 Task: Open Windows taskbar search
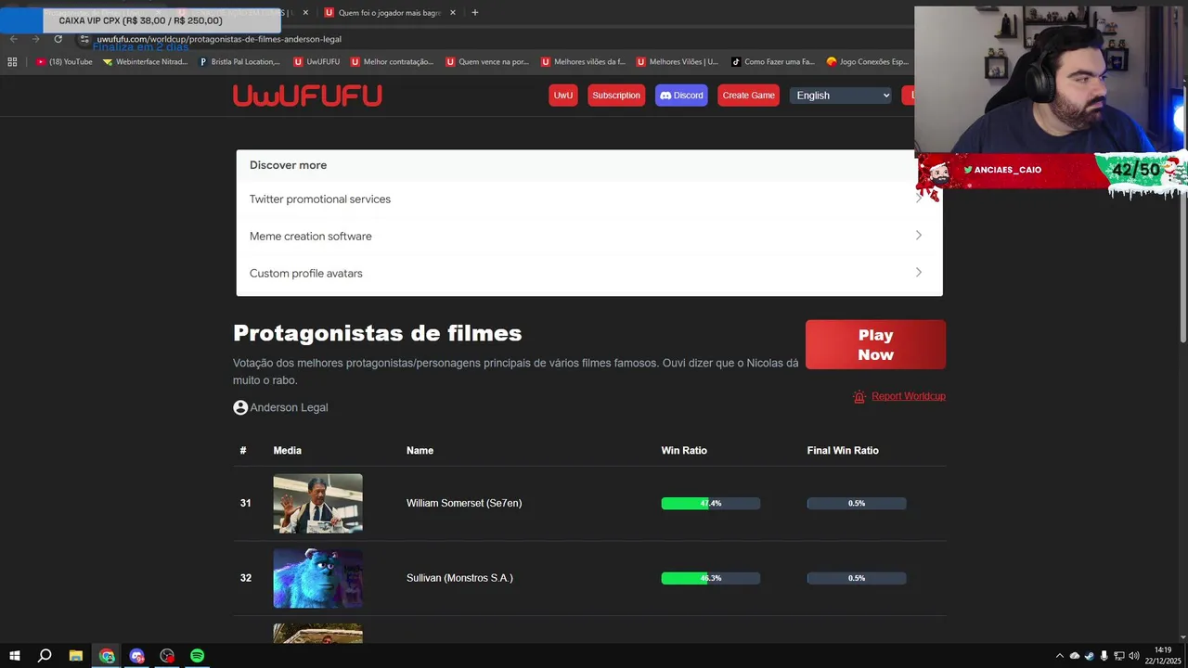[44, 656]
